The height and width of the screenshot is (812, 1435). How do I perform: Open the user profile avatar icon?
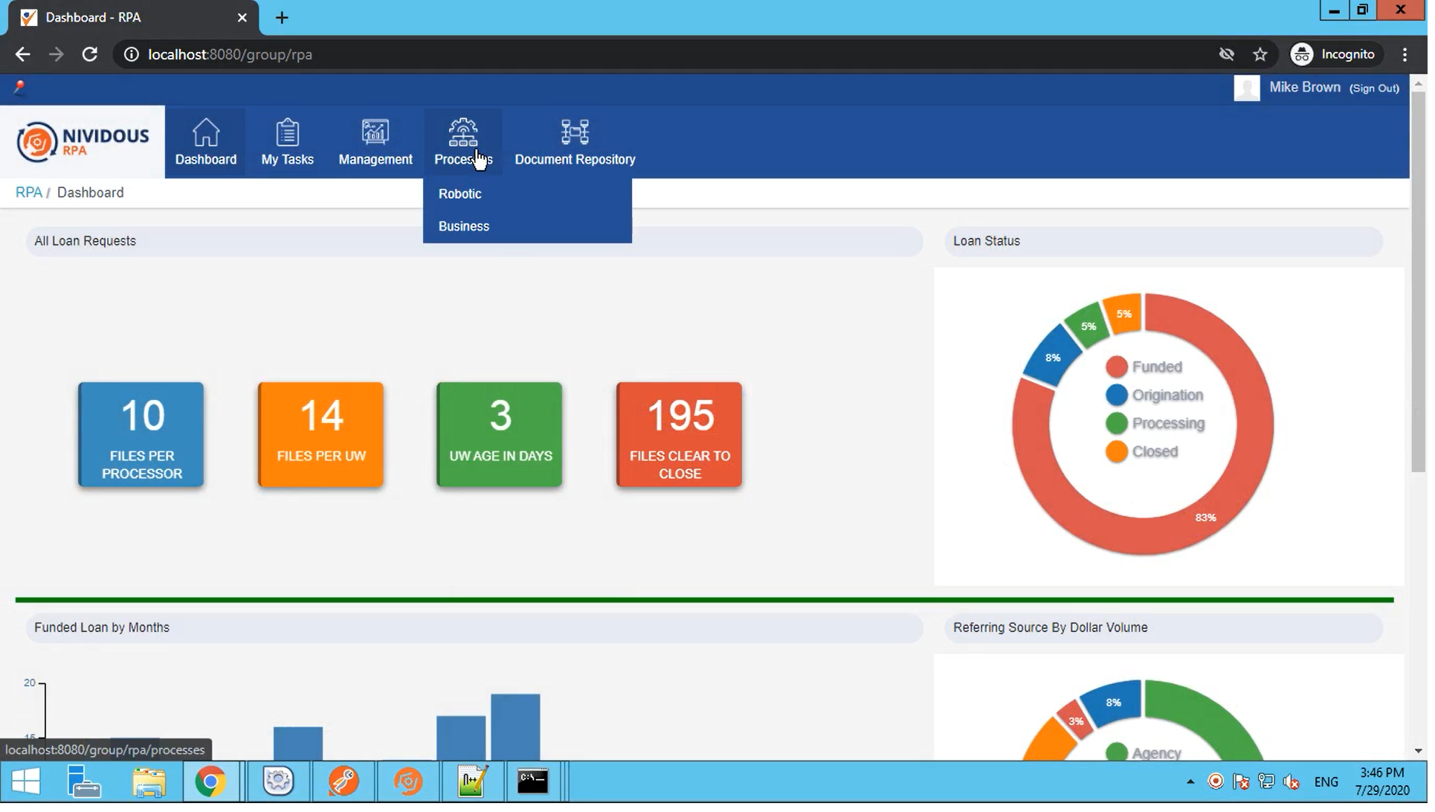coord(1248,88)
